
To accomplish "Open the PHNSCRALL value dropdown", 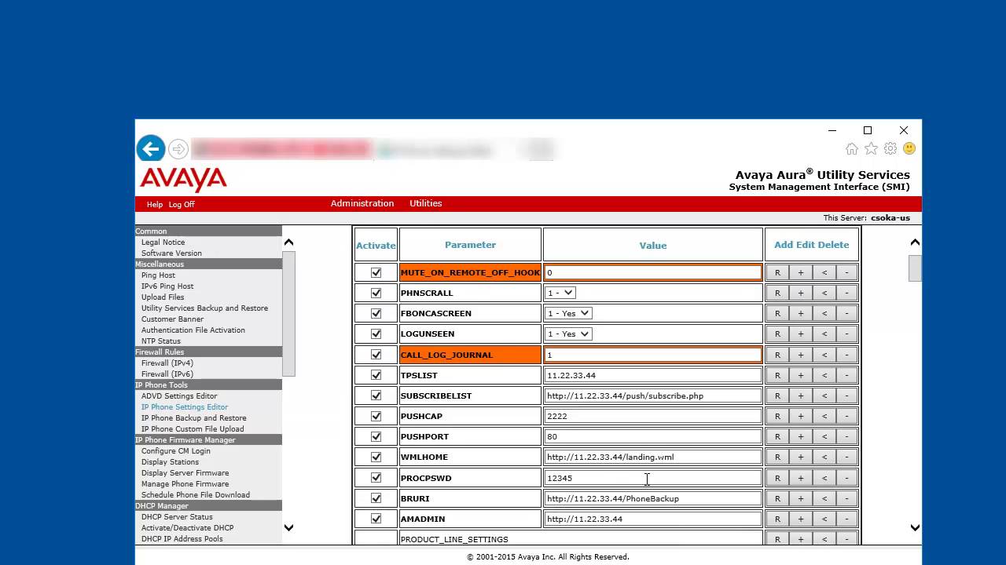I will click(560, 293).
